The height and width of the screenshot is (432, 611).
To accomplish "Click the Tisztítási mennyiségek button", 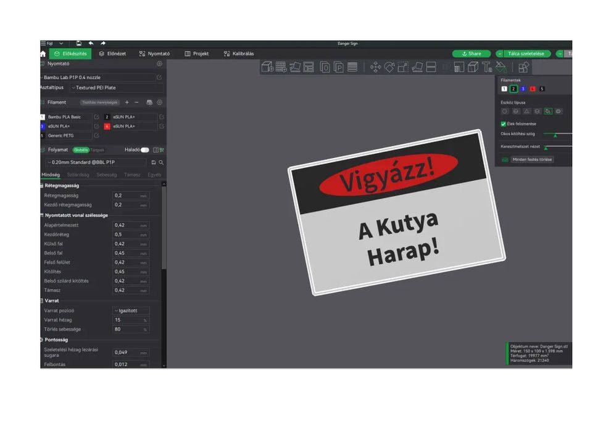I will pos(100,102).
